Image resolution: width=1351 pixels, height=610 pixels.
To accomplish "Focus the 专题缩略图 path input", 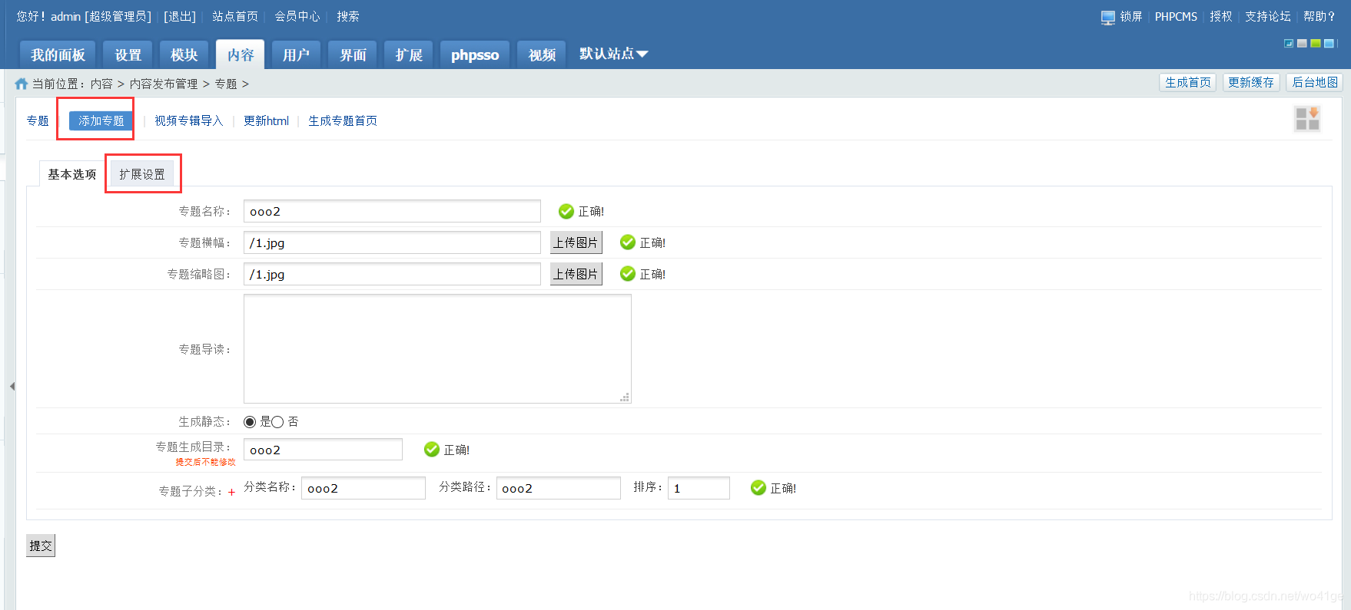I will [392, 274].
